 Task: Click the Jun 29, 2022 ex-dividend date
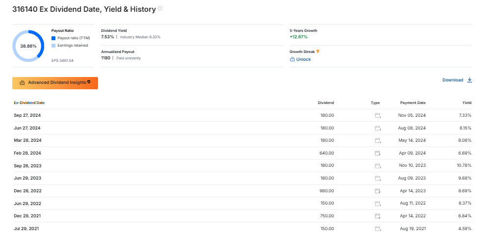[x=27, y=204]
